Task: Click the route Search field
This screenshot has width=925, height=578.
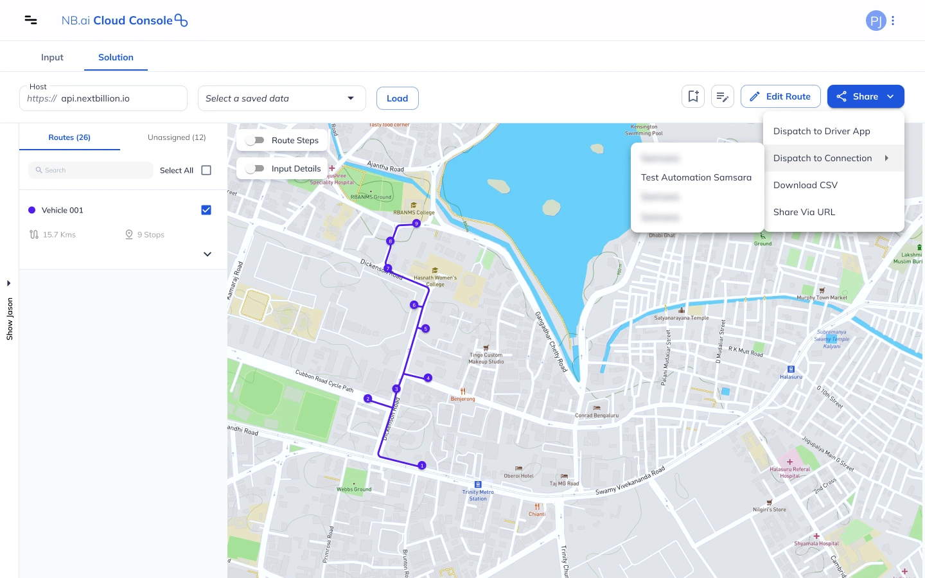Action: (x=91, y=170)
